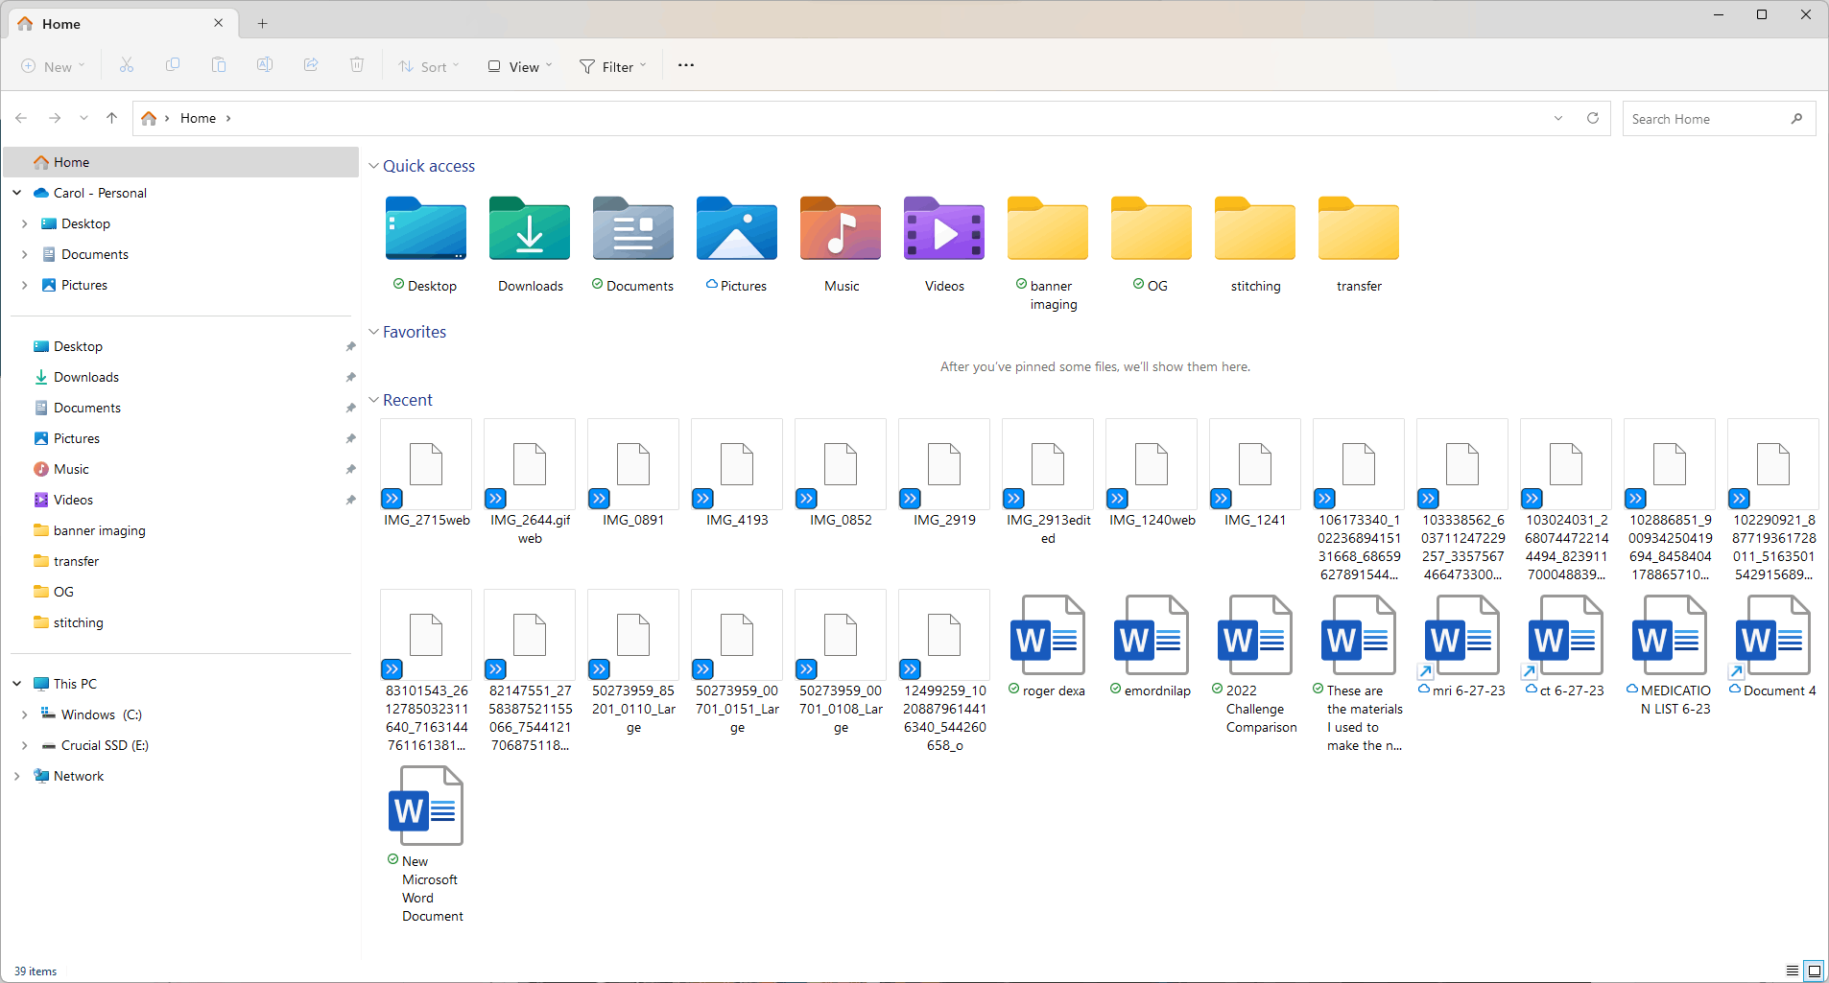Viewport: 1829px width, 983px height.
Task: Switch to large thumbnails view icon
Action: [1814, 971]
